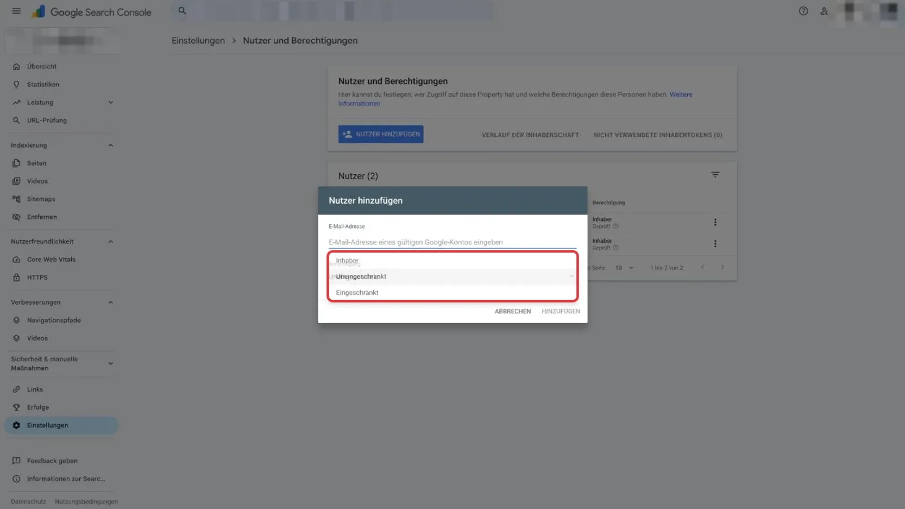Image resolution: width=905 pixels, height=509 pixels.
Task: Open Verlauf der Inhaberschaft
Action: (x=530, y=135)
